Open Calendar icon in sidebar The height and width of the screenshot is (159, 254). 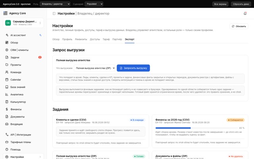point(7,79)
